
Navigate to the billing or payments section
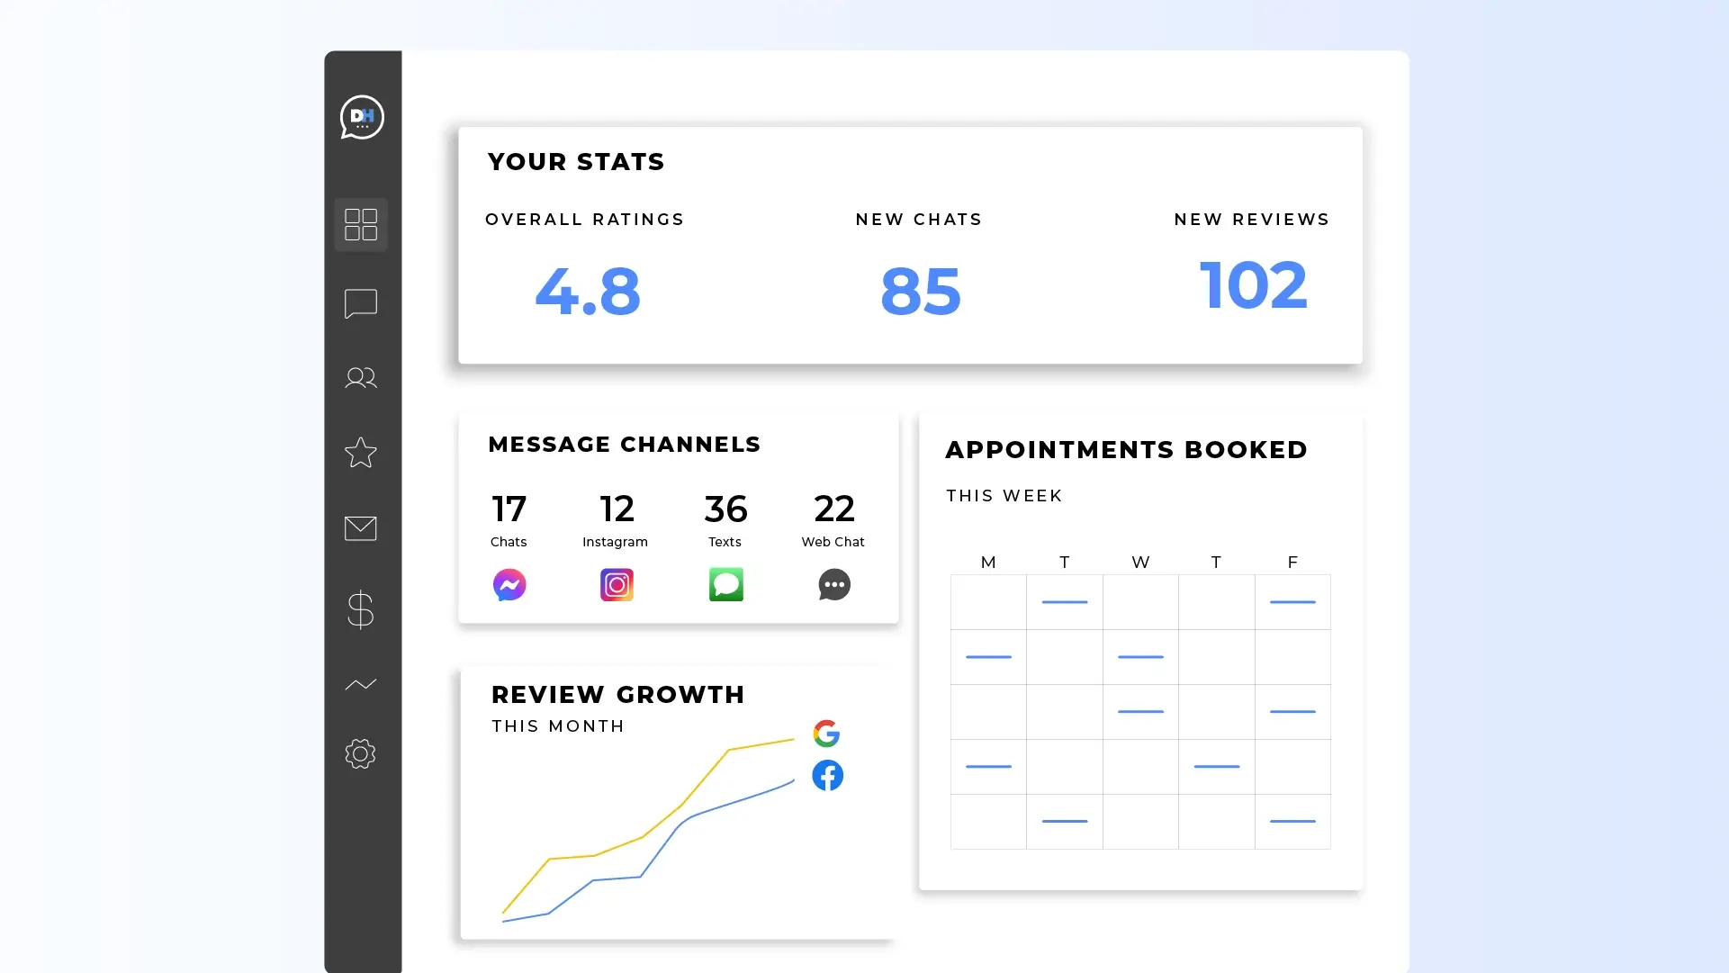[x=361, y=607]
